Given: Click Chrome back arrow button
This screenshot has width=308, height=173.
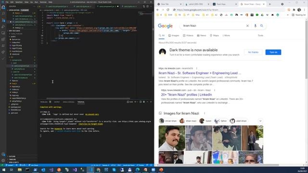Looking at the screenshot, I should pos(158,10).
